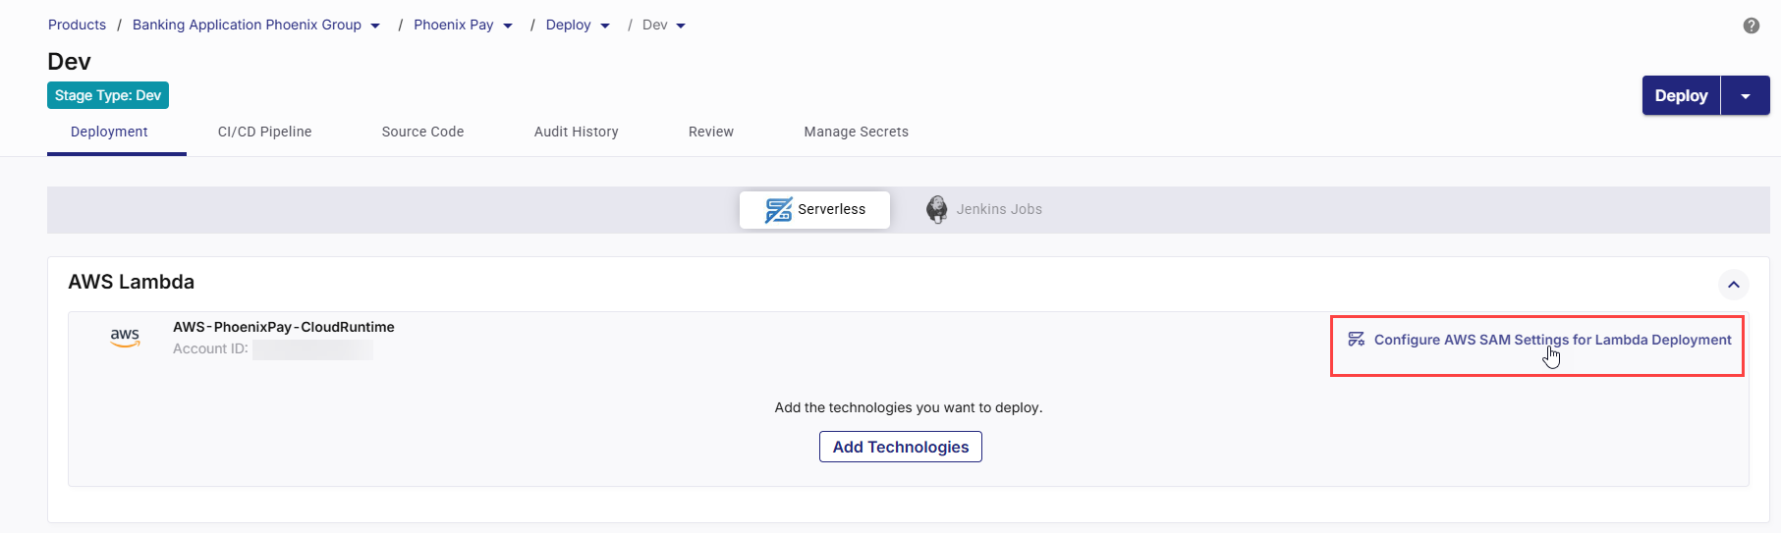
Task: Expand Dev breadcrumb dropdown
Action: click(x=681, y=27)
